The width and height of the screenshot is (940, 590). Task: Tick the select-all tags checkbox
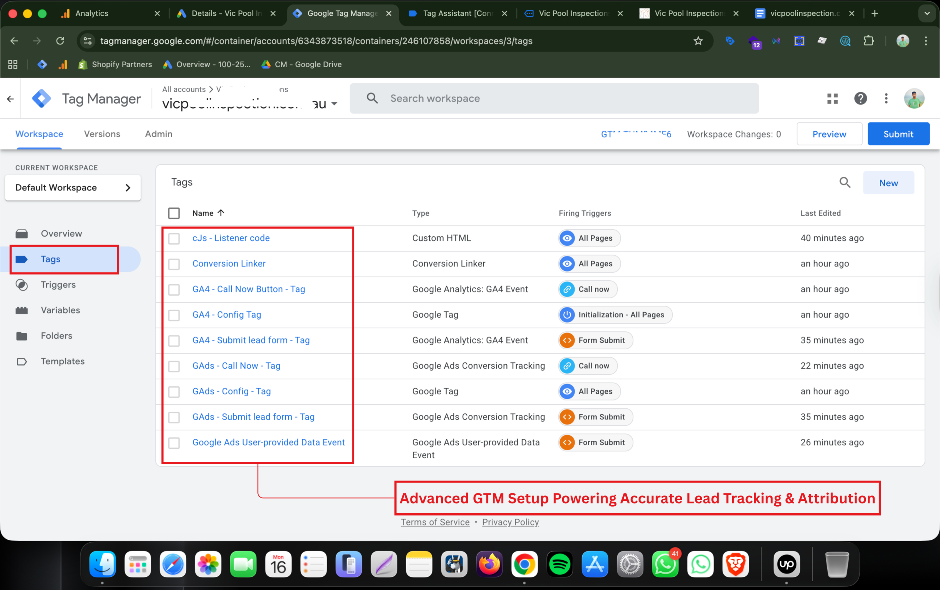pos(174,213)
